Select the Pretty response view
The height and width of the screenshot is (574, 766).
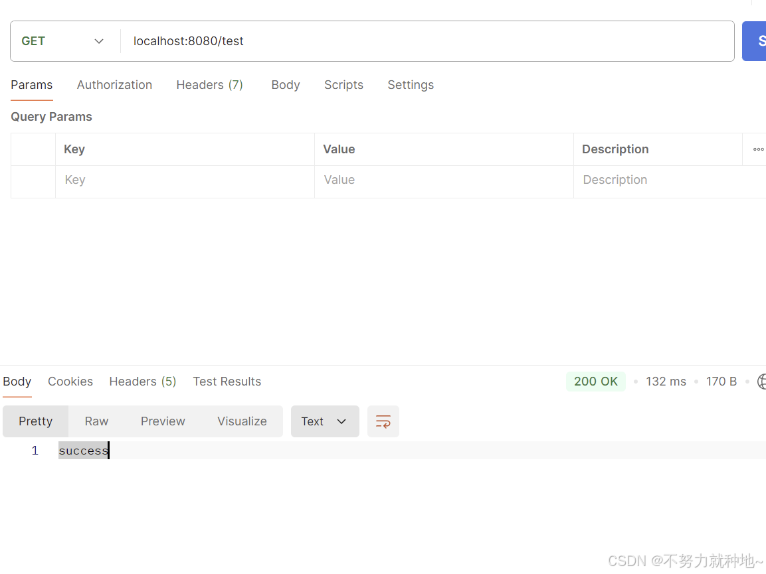[x=35, y=421]
